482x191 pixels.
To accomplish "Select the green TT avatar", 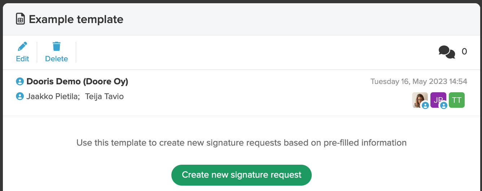I will click(457, 100).
